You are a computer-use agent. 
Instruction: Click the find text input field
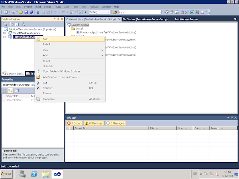(x=138, y=12)
